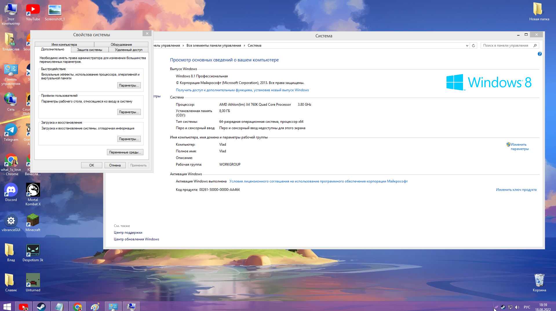556x311 pixels.
Task: Refresh the Система window address bar
Action: (473, 45)
